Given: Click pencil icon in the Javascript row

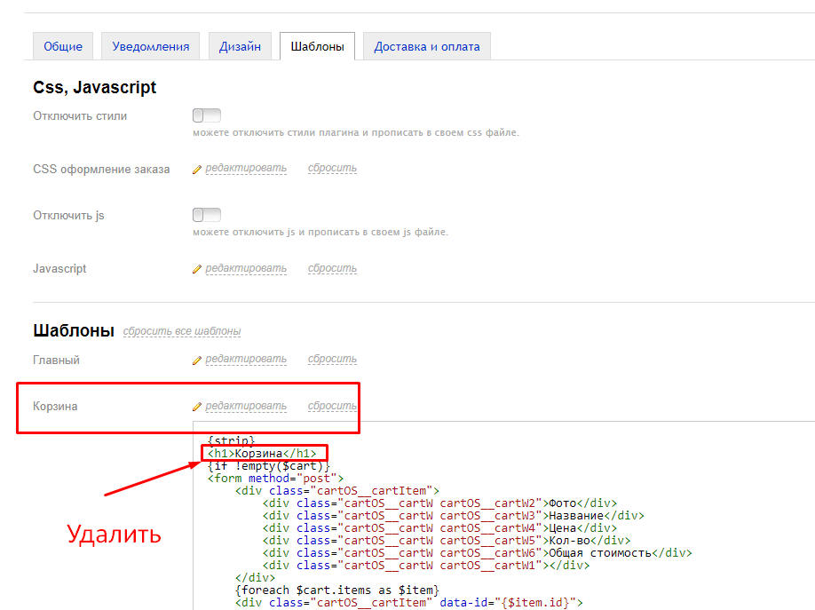Looking at the screenshot, I should tap(197, 269).
